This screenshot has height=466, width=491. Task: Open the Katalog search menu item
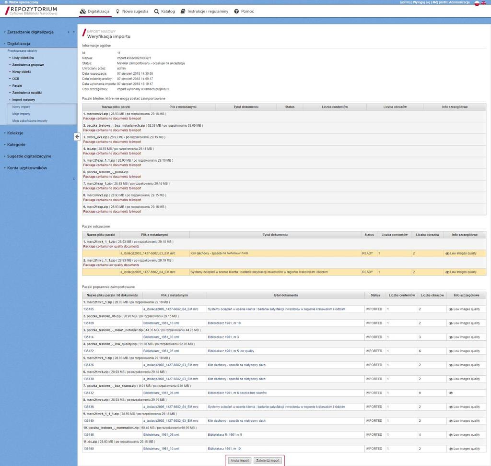(x=164, y=12)
